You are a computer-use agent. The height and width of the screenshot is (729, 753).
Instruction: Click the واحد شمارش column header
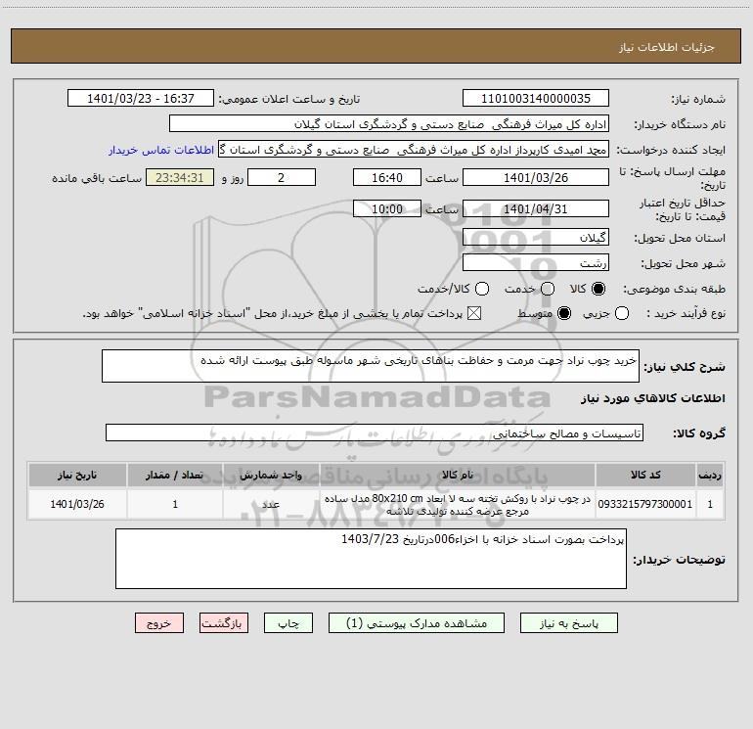pos(271,475)
